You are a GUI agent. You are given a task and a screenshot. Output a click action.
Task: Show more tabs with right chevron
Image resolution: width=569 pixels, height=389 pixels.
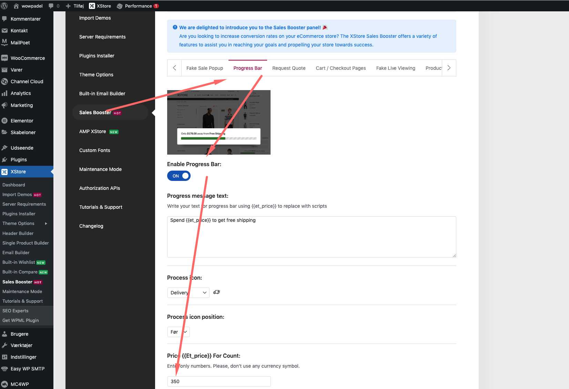pyautogui.click(x=449, y=68)
